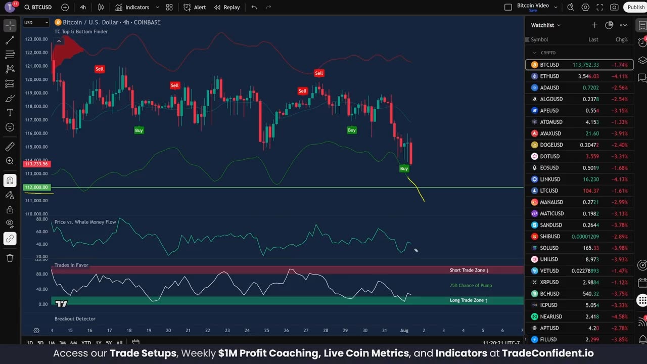
Task: Open the ruler measure tool
Action: (10, 147)
